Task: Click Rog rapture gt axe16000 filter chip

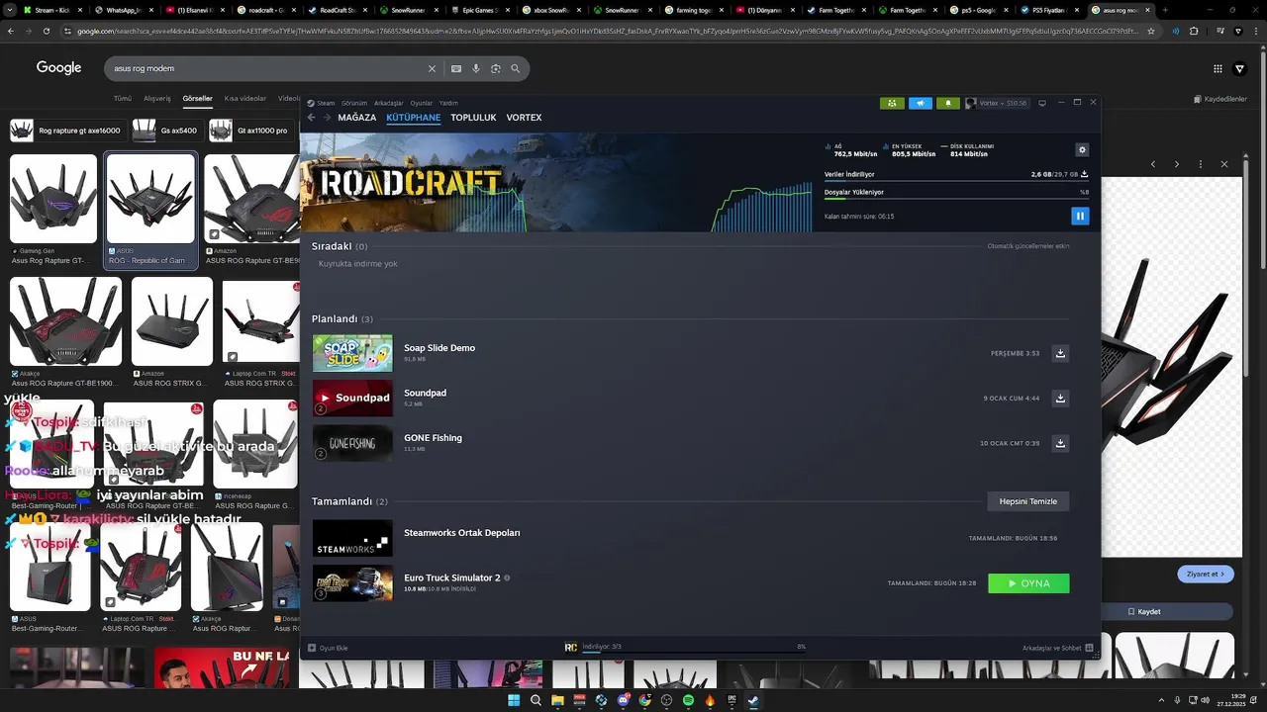Action: pos(66,131)
